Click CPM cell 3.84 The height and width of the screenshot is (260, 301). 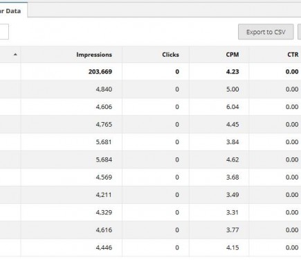(x=232, y=142)
